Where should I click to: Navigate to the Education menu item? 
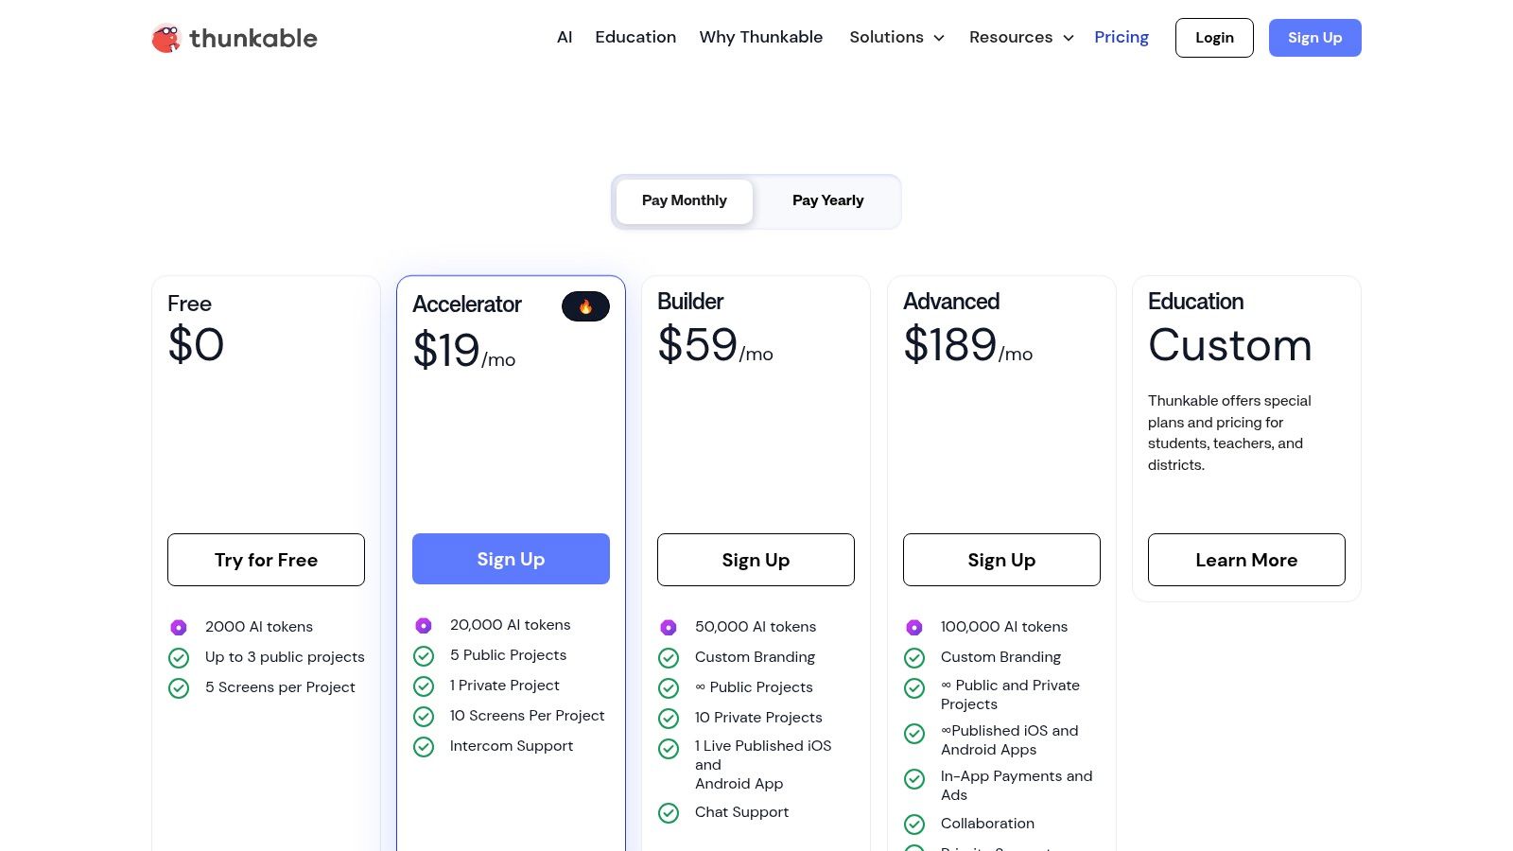tap(635, 37)
